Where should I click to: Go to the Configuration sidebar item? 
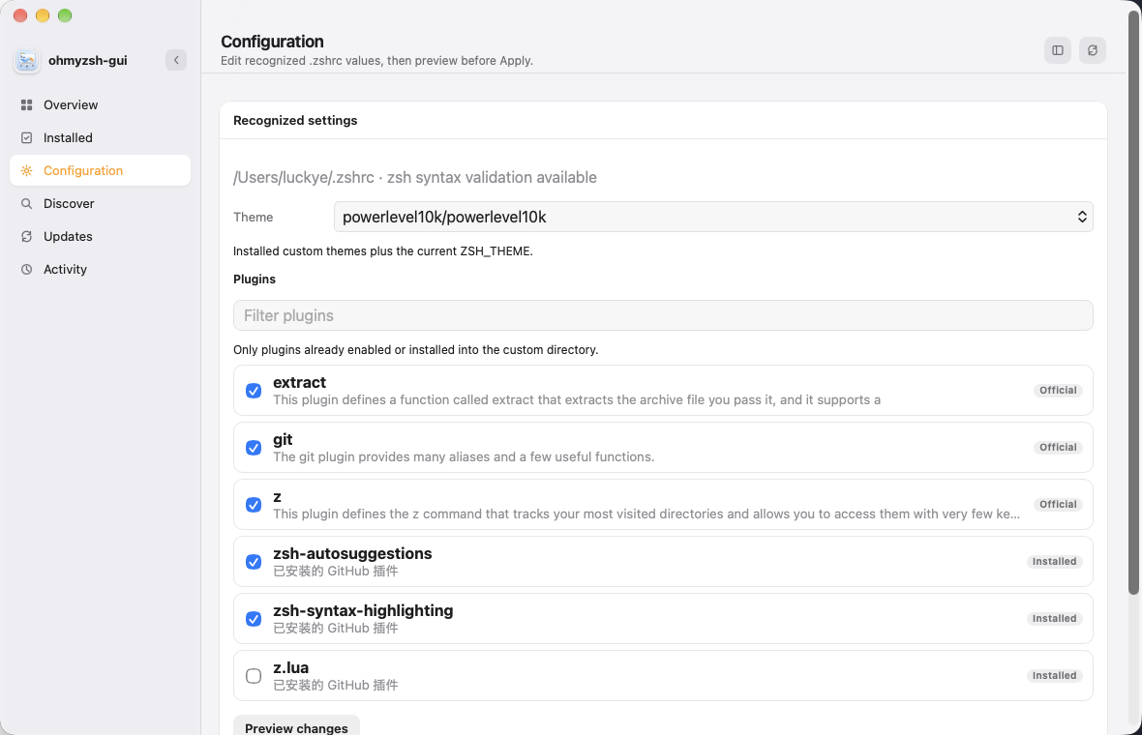click(101, 170)
